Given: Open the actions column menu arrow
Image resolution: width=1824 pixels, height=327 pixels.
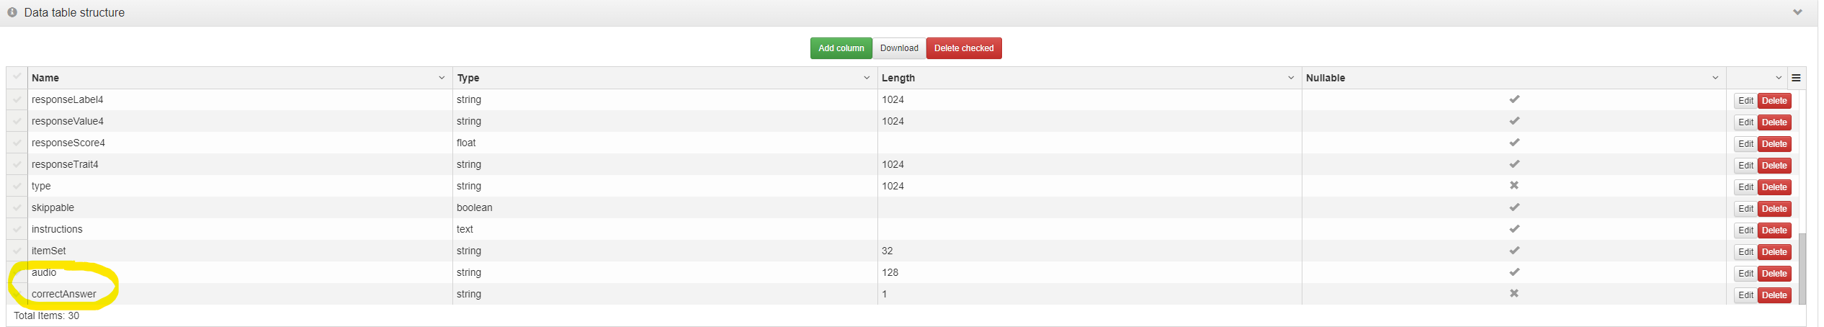Looking at the screenshot, I should 1779,78.
